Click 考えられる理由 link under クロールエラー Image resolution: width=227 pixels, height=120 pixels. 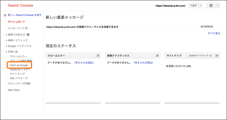point(84,63)
